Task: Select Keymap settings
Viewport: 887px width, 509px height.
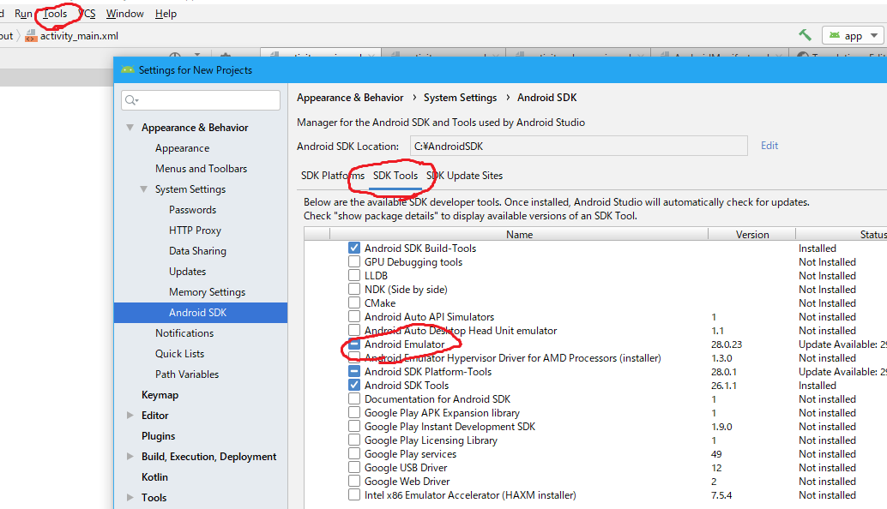Action: pos(160,395)
